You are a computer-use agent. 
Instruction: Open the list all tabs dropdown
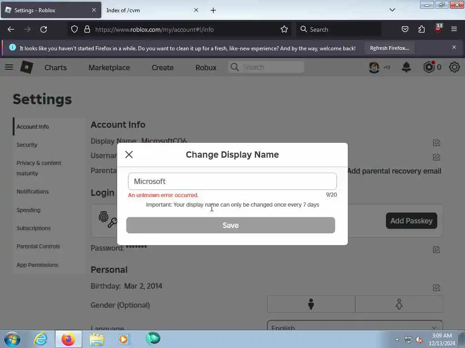[x=392, y=10]
